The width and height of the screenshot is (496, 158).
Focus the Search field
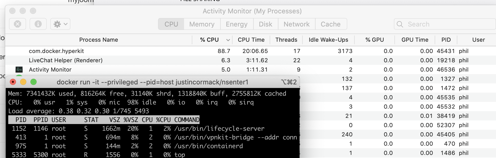[x=445, y=24]
